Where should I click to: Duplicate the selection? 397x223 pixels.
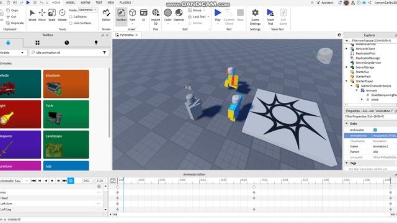15,23
